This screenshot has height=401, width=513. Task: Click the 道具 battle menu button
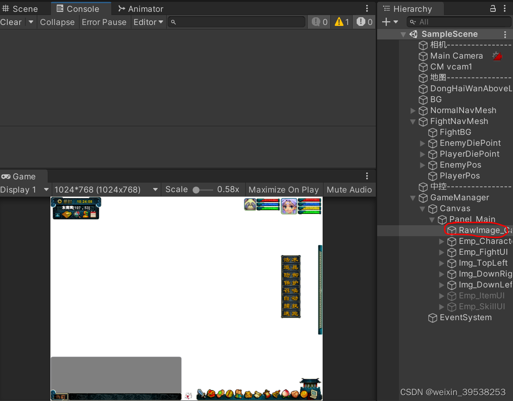(x=290, y=267)
